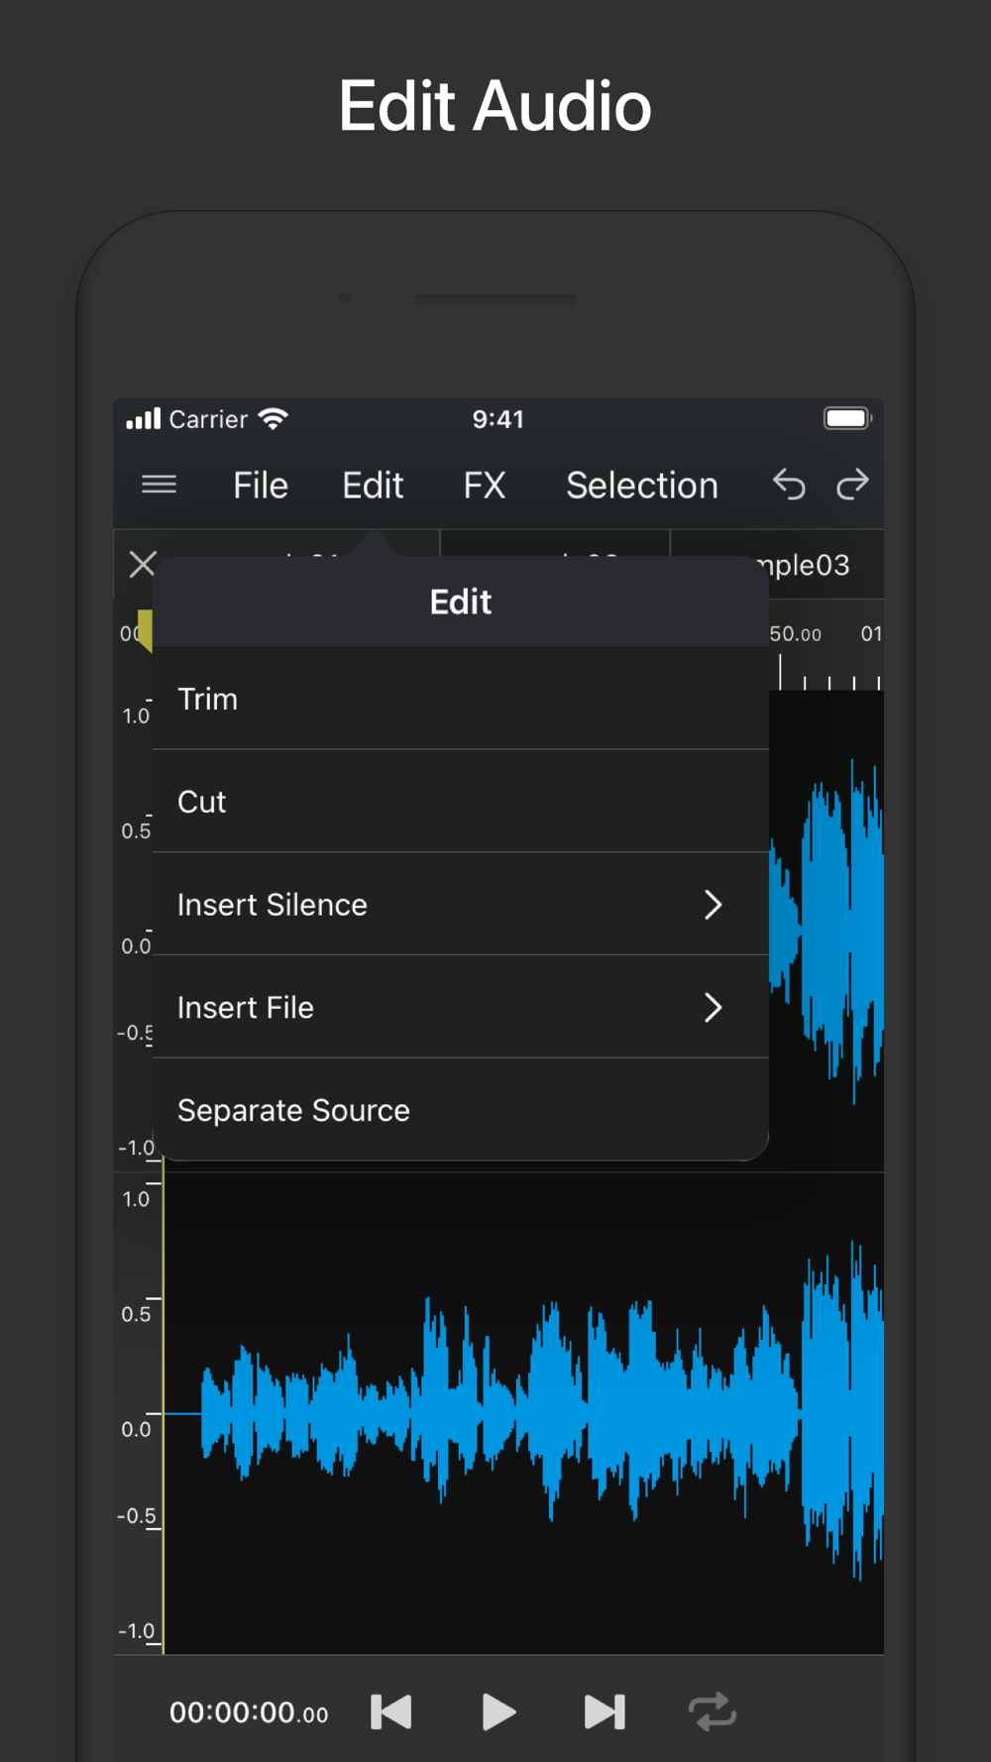Screen dimensions: 991x1762
Task: Open the hamburger side menu
Action: pyautogui.click(x=159, y=485)
